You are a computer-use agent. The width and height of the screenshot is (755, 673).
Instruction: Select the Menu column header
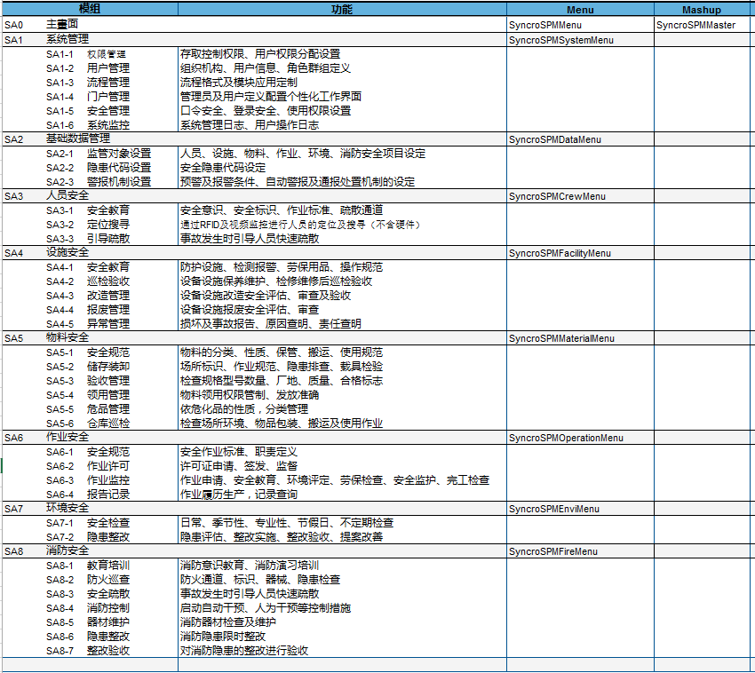580,9
